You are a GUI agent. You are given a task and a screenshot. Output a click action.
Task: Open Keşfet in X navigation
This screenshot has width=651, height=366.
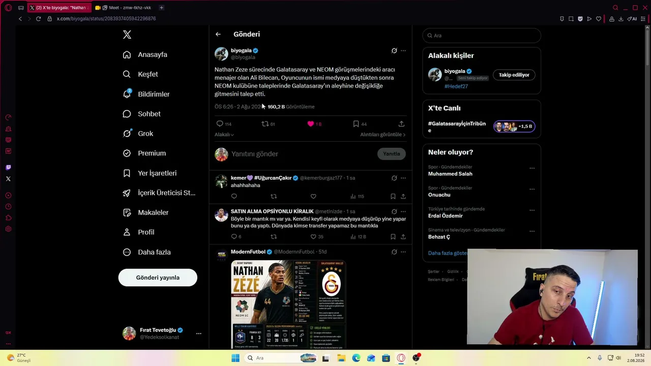141,74
